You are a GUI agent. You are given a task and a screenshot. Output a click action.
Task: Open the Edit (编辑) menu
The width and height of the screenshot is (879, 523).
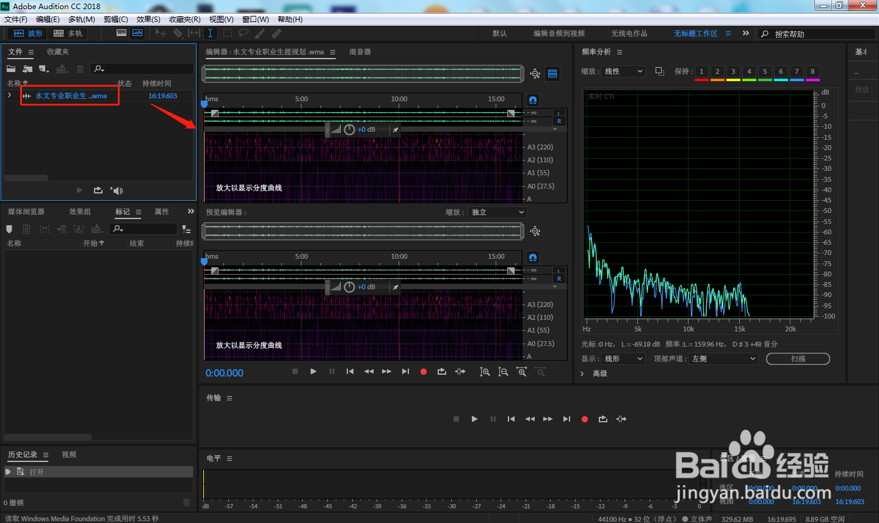[x=48, y=20]
